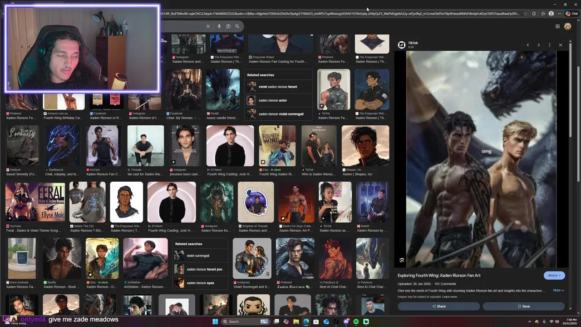This screenshot has width=581, height=327.
Task: Open File Explorer from the taskbar
Action: tap(296, 322)
